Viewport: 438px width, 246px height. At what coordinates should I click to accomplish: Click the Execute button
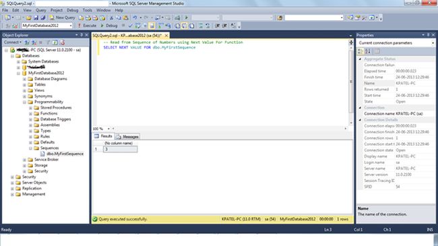click(87, 26)
